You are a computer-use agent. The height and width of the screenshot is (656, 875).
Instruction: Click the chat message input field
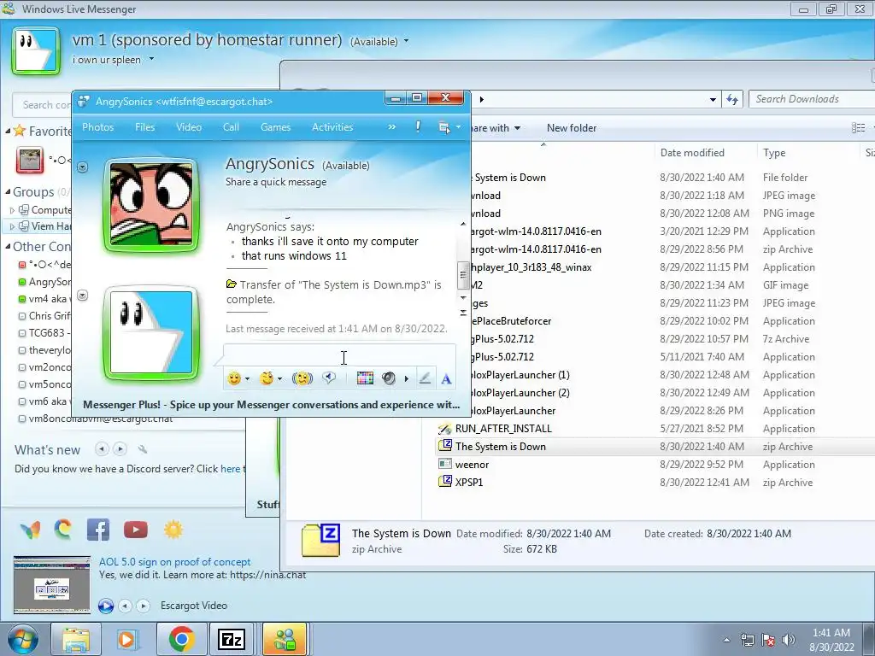click(339, 357)
